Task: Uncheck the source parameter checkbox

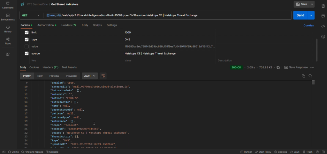Action: [x=27, y=53]
